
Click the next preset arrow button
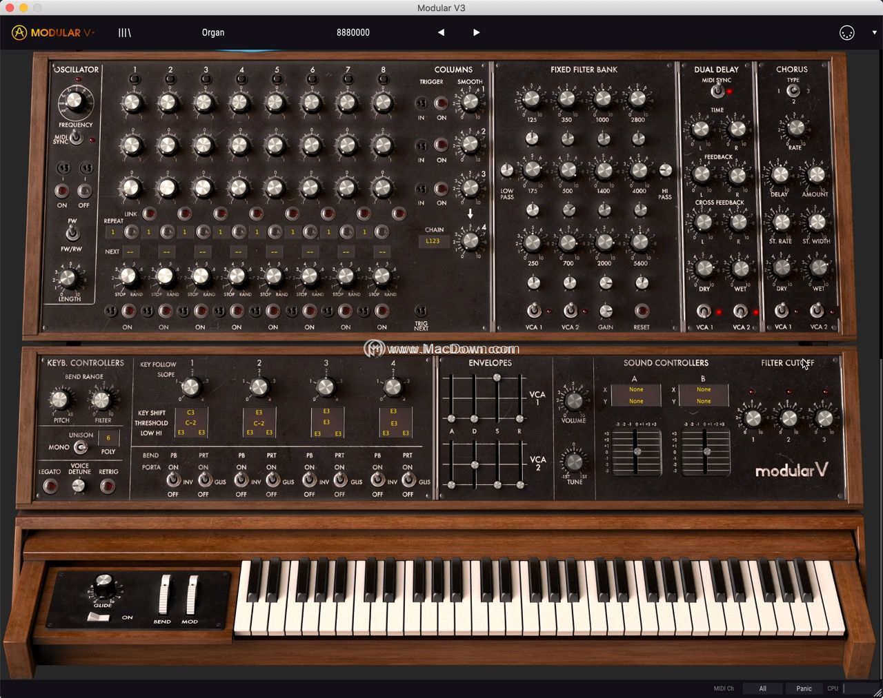[476, 32]
